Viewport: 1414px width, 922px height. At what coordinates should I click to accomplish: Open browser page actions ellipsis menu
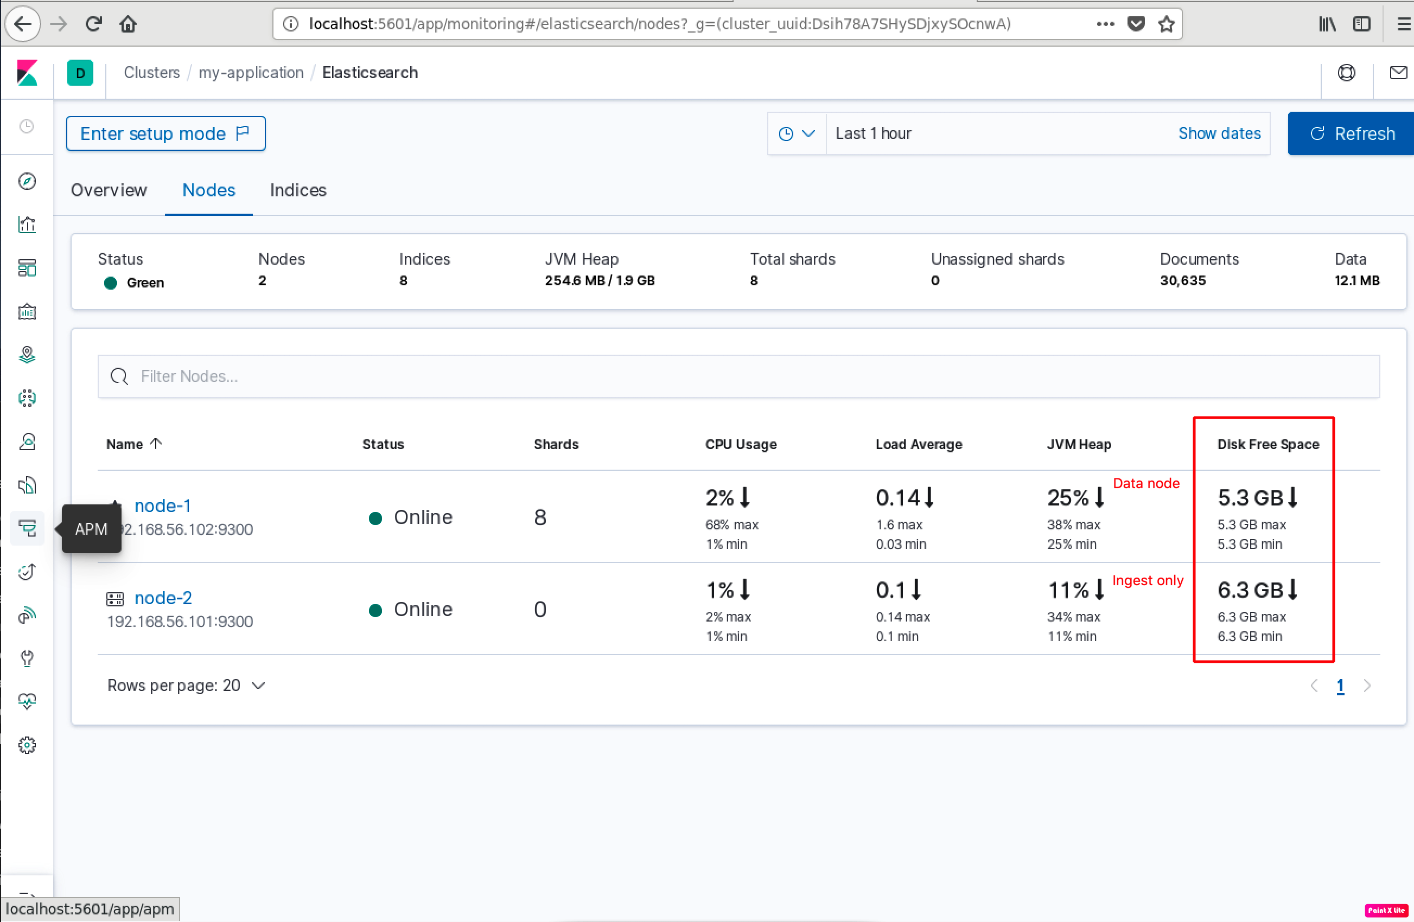point(1105,24)
